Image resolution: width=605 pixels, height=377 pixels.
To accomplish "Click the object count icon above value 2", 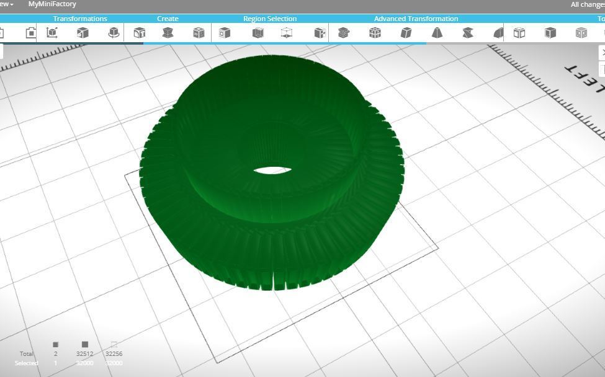I will pyautogui.click(x=56, y=344).
